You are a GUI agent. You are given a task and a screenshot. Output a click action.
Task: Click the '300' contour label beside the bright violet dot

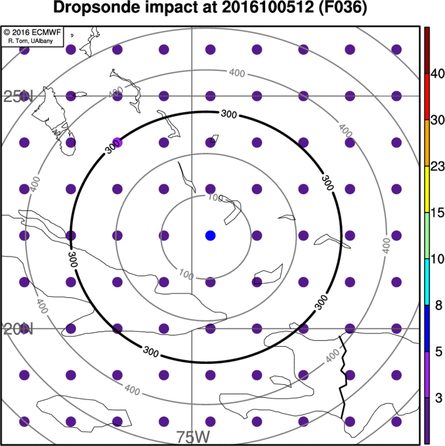click(113, 147)
